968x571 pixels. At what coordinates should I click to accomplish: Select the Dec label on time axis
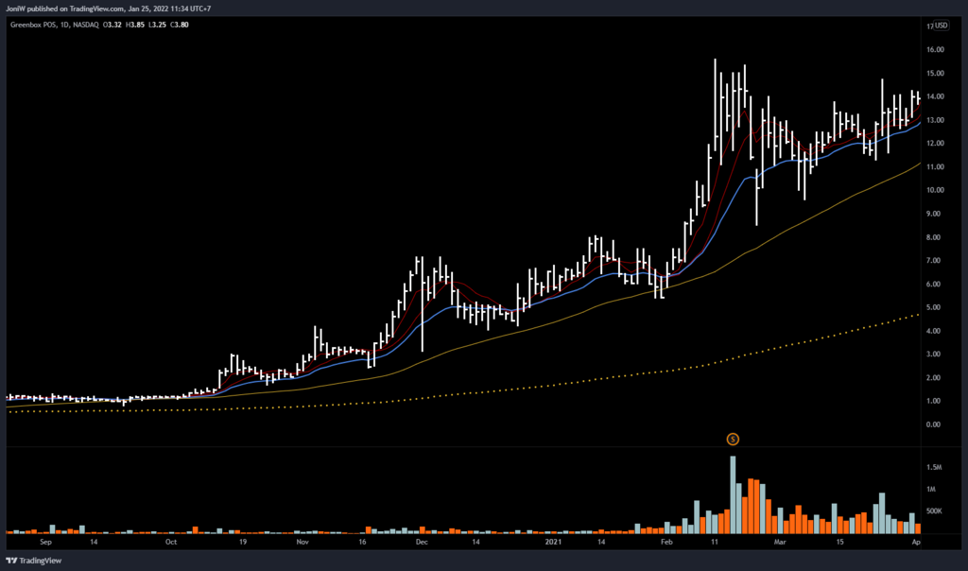[421, 544]
